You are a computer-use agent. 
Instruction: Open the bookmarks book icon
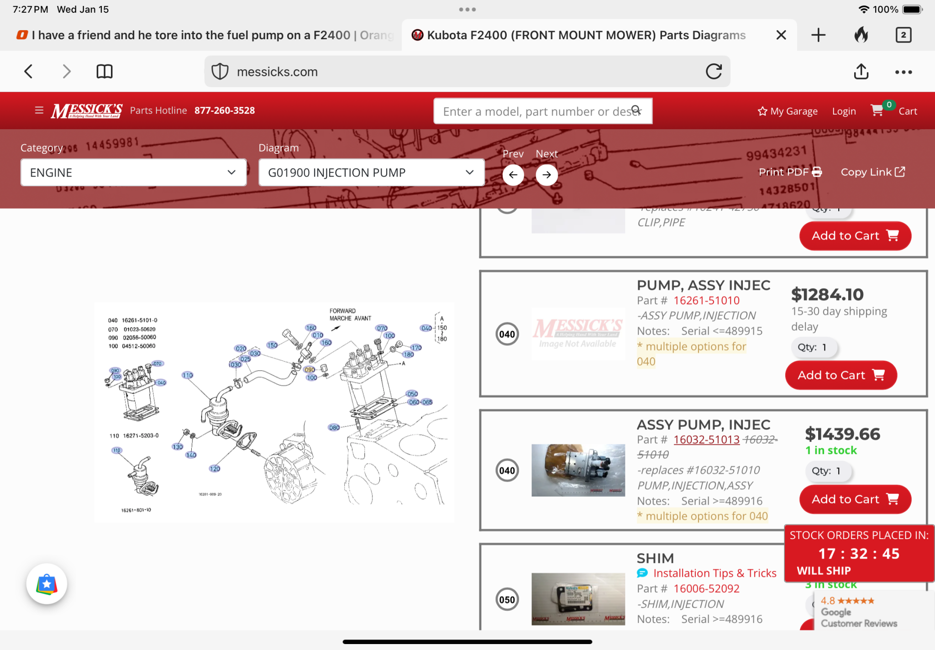click(x=105, y=71)
